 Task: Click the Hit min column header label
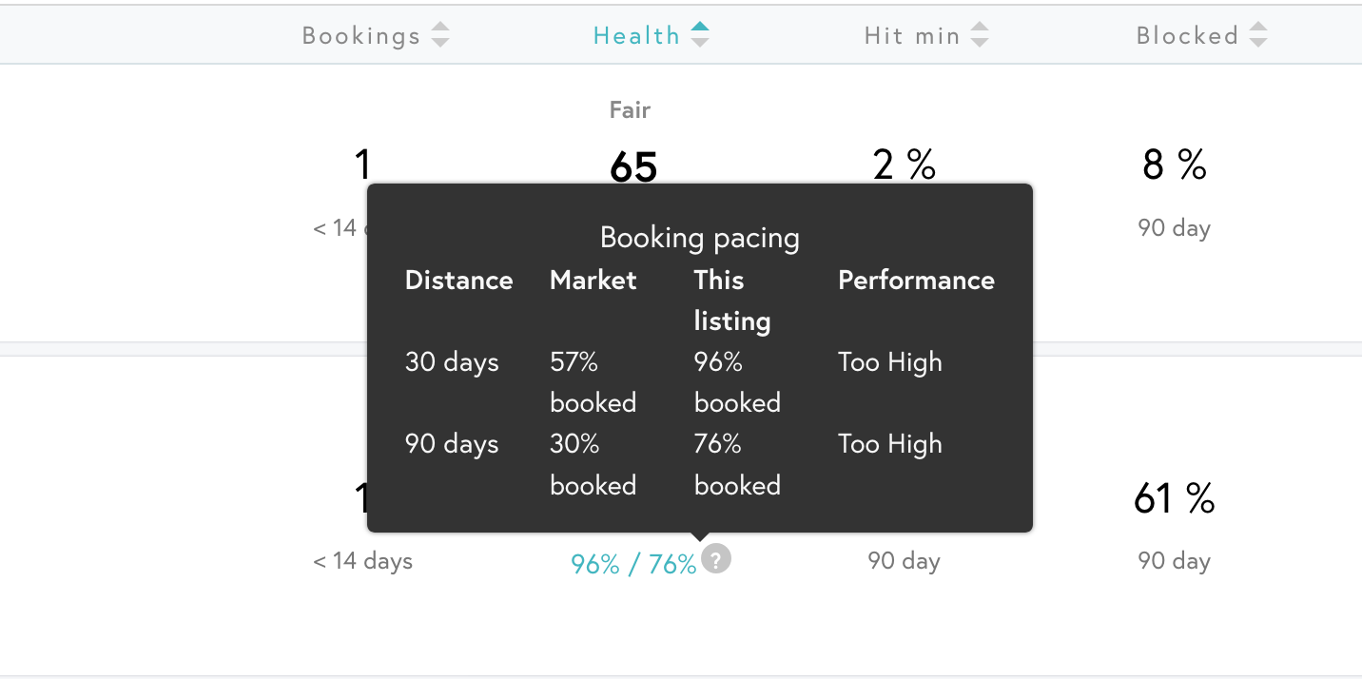click(912, 36)
